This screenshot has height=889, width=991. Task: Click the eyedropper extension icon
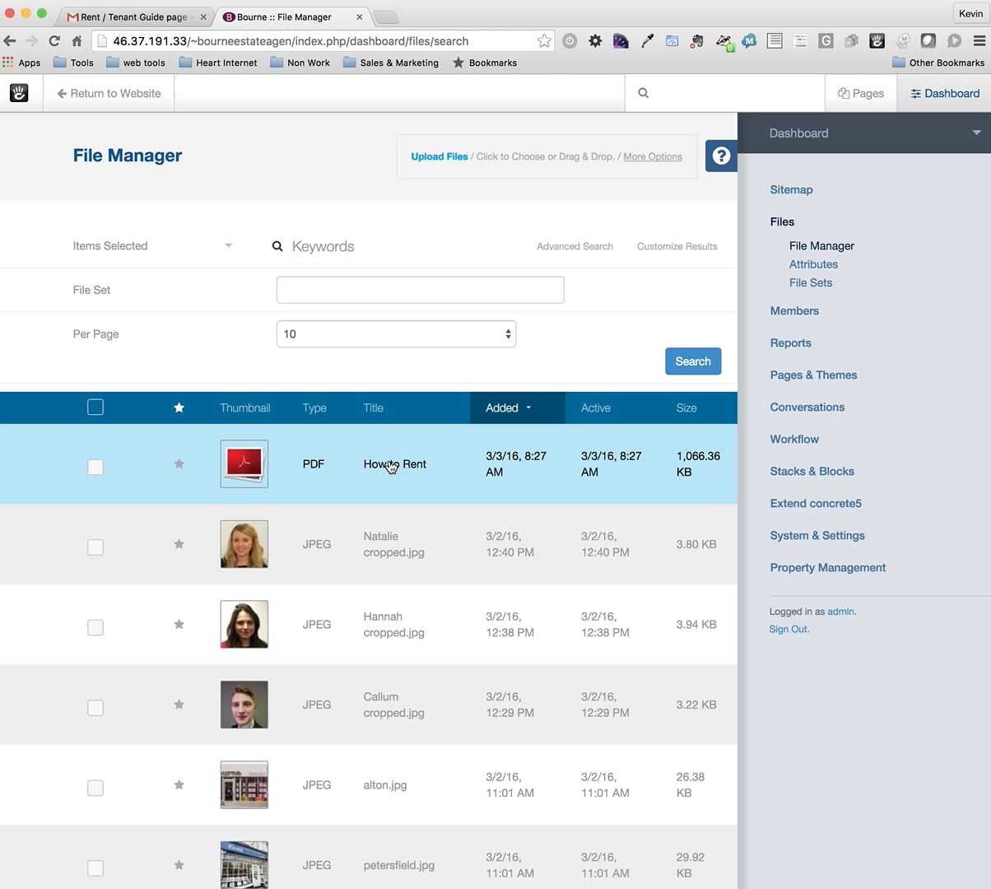pyautogui.click(x=648, y=40)
